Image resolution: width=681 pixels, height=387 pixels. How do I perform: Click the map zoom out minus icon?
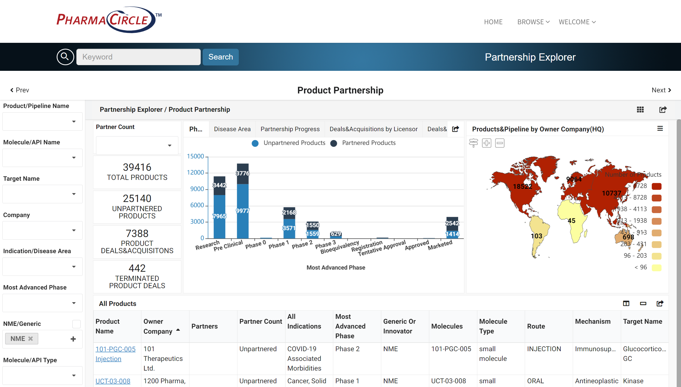500,143
